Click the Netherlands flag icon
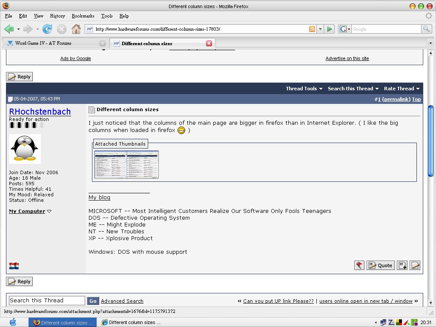436x327 pixels. 14,266
